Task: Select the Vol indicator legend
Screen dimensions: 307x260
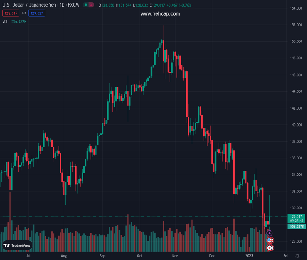Action: pyautogui.click(x=5, y=22)
